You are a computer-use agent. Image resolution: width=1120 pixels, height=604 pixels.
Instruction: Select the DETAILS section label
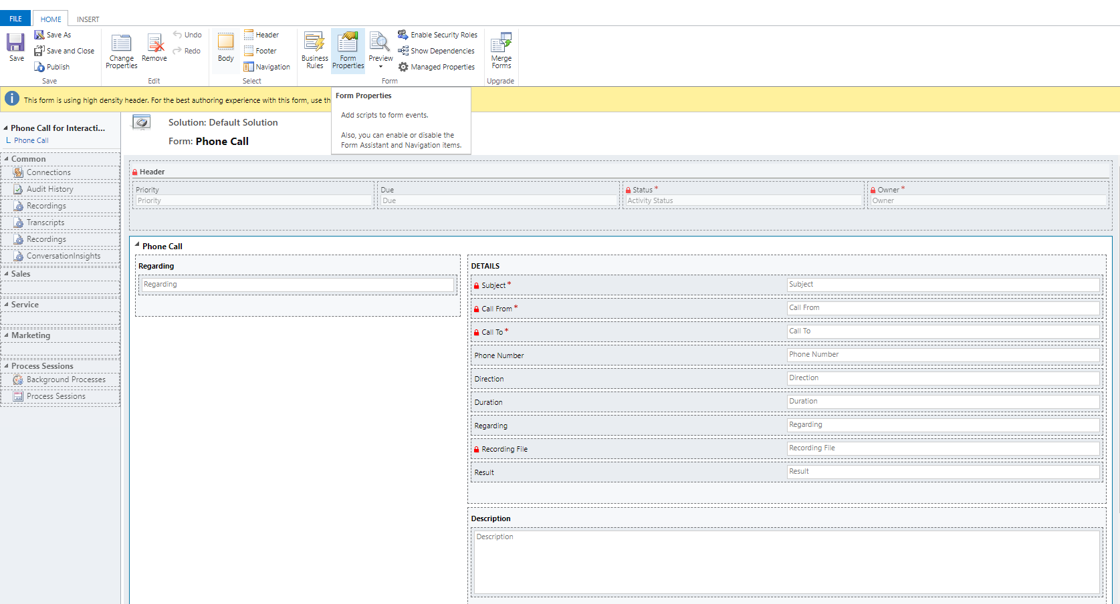485,266
